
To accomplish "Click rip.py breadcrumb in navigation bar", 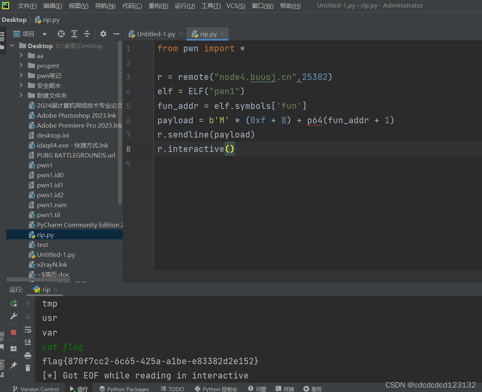I will pyautogui.click(x=47, y=19).
